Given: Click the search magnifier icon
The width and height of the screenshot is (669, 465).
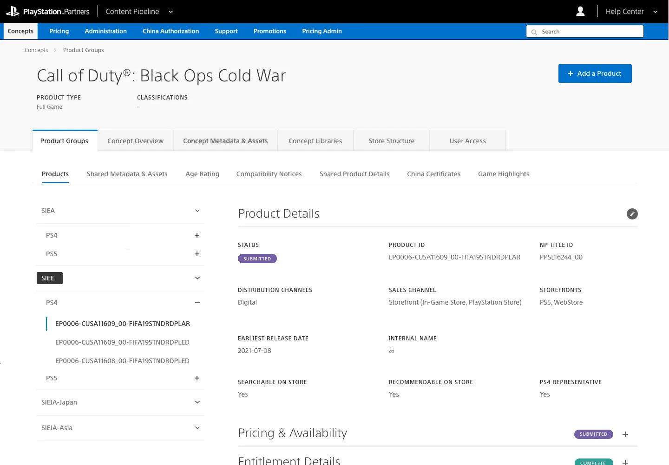Looking at the screenshot, I should (534, 32).
